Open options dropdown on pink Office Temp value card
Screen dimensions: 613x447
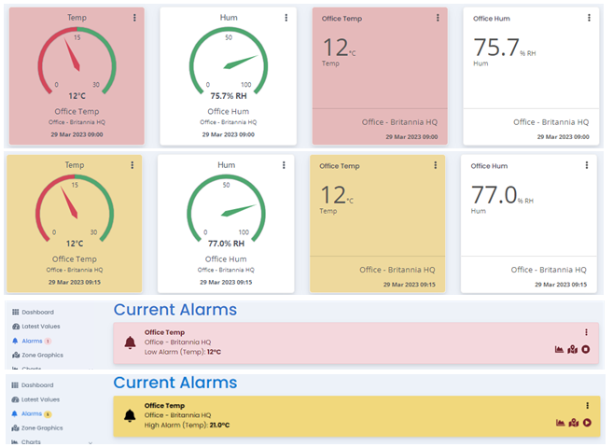tap(437, 18)
